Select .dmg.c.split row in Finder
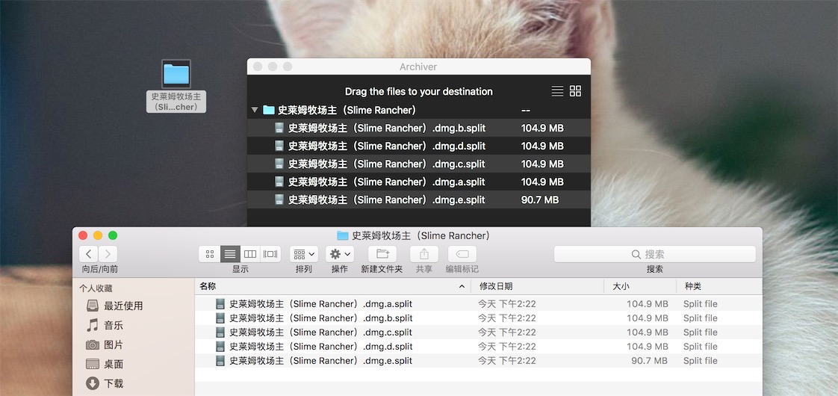This screenshot has width=838, height=396. tap(478, 332)
